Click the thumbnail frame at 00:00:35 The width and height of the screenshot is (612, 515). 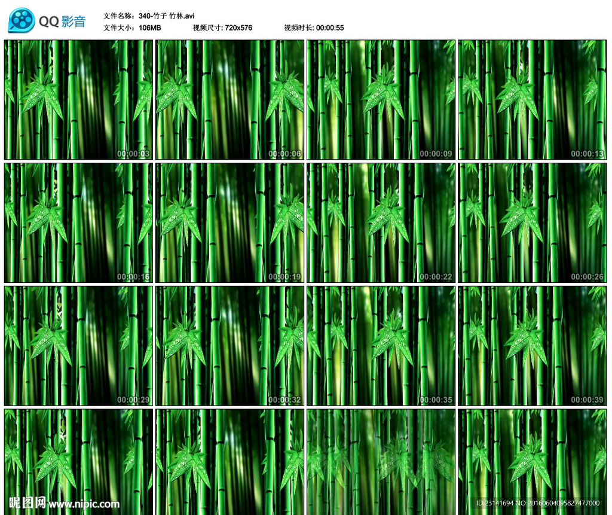[x=381, y=346]
